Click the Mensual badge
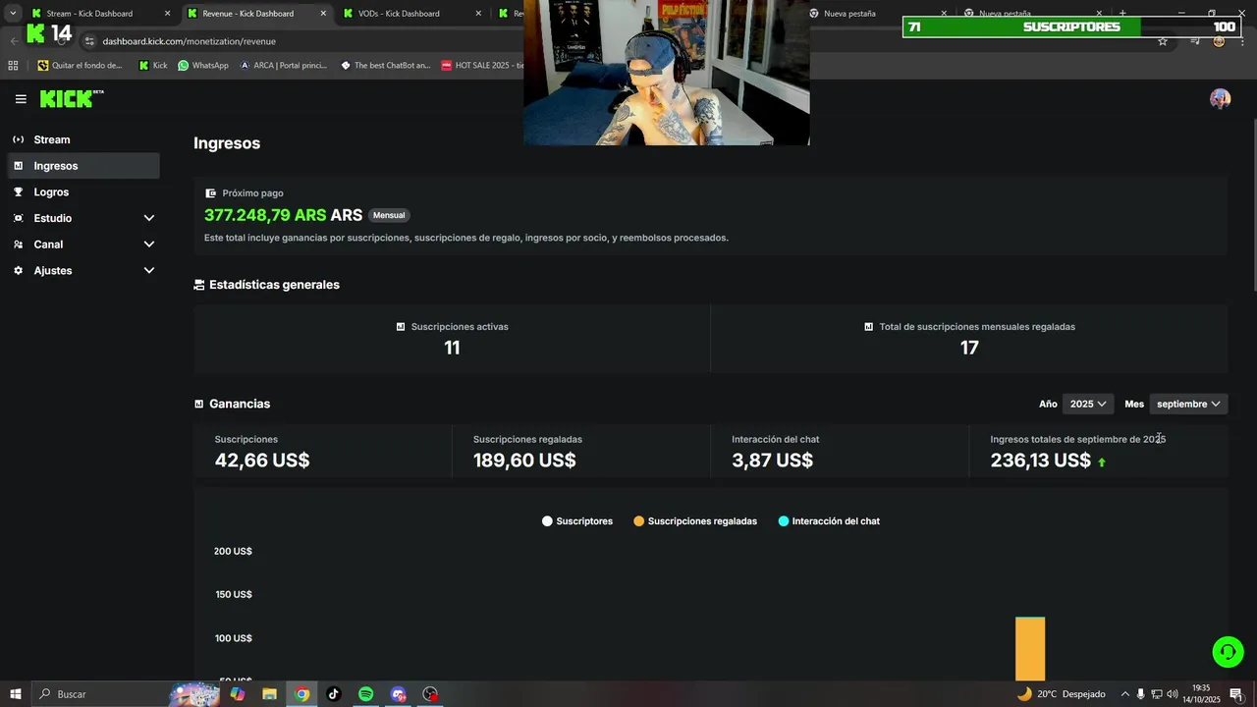Screen dimensions: 1257x707 pos(389,215)
